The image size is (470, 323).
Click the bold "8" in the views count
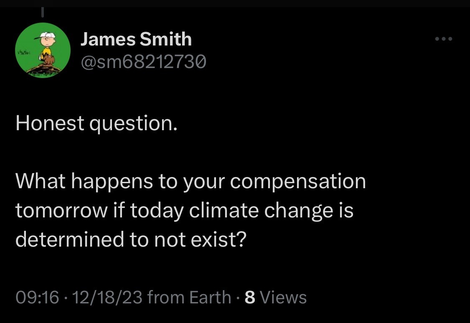[250, 298]
